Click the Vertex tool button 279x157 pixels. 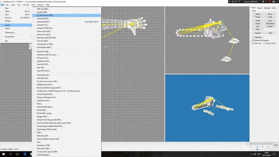tap(258, 20)
